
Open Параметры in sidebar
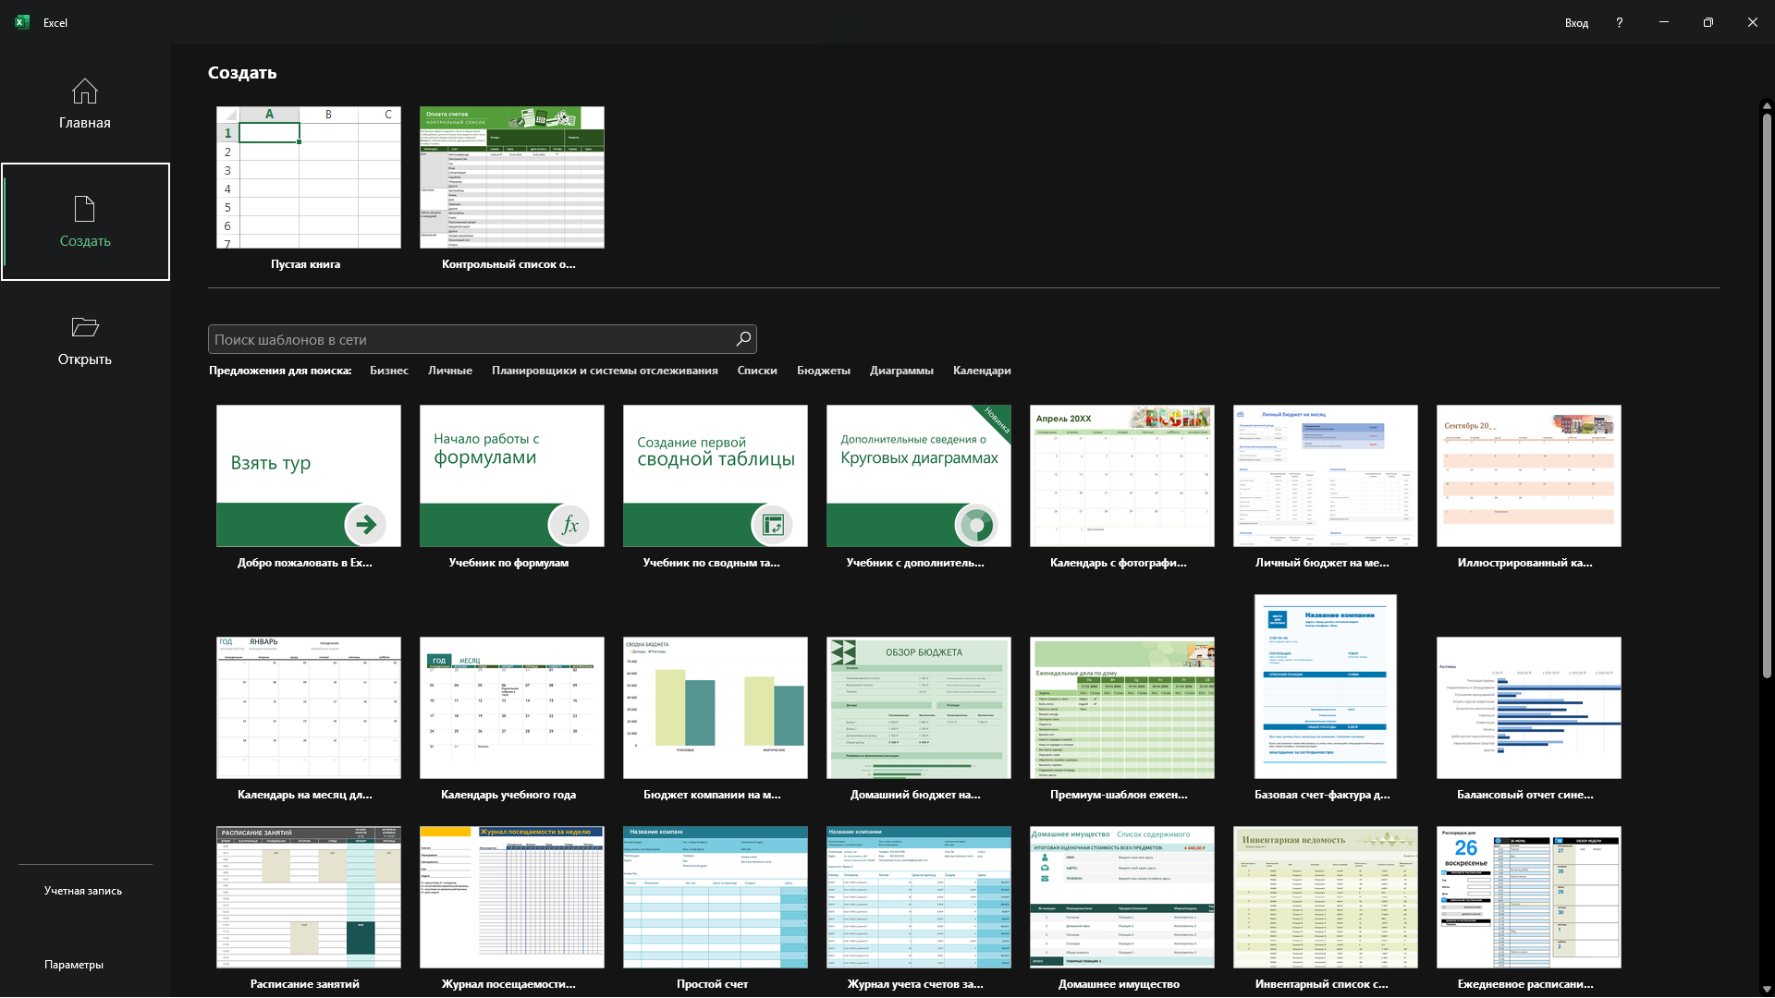coord(74,965)
